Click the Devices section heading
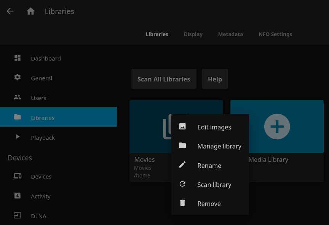This screenshot has width=329, height=225. click(20, 158)
